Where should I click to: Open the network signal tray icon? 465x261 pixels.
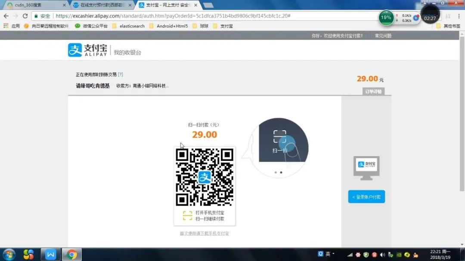tap(350, 255)
